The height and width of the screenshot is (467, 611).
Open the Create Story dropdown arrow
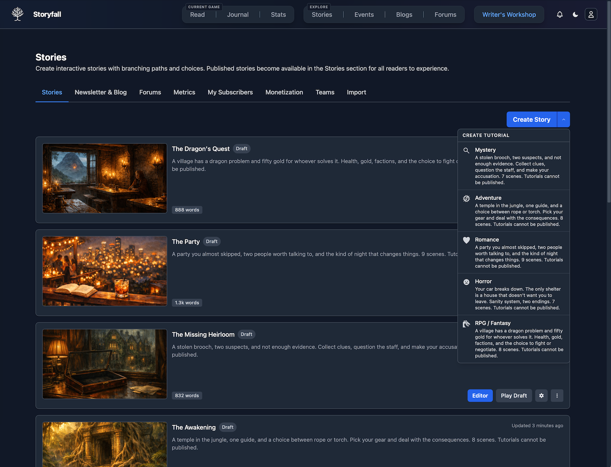[x=563, y=119]
